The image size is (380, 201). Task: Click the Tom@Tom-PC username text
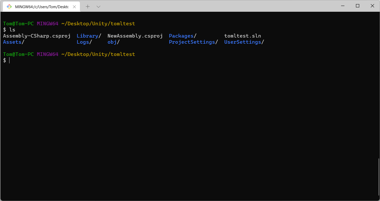(x=18, y=23)
